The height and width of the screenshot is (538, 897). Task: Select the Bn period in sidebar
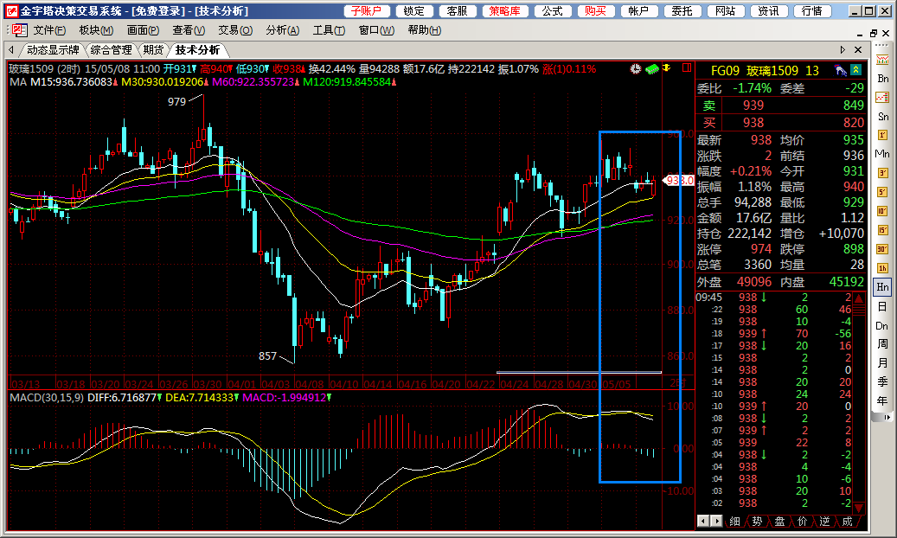(x=882, y=79)
